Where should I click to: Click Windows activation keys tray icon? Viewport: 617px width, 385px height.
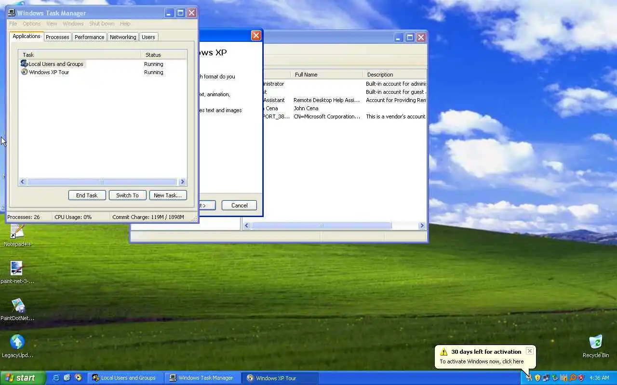pyautogui.click(x=529, y=378)
